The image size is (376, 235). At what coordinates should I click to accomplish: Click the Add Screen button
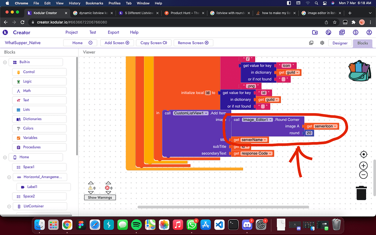click(117, 43)
